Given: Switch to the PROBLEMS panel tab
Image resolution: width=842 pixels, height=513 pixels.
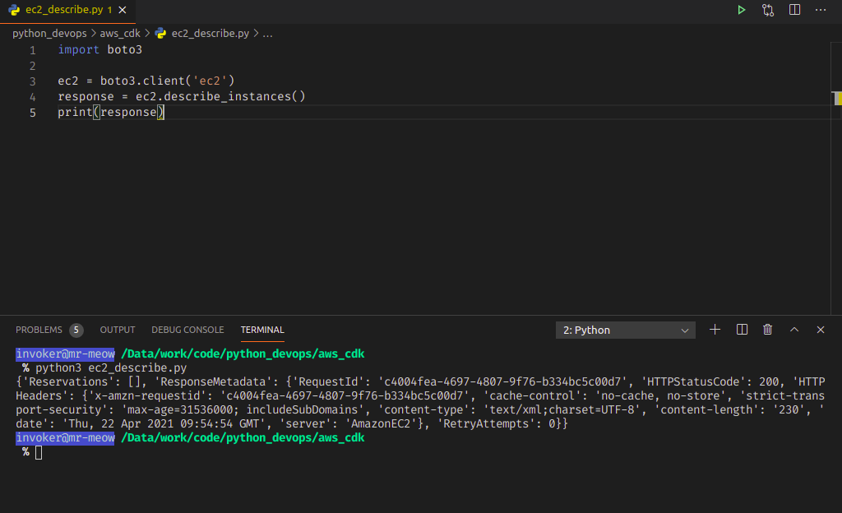Looking at the screenshot, I should click(39, 330).
